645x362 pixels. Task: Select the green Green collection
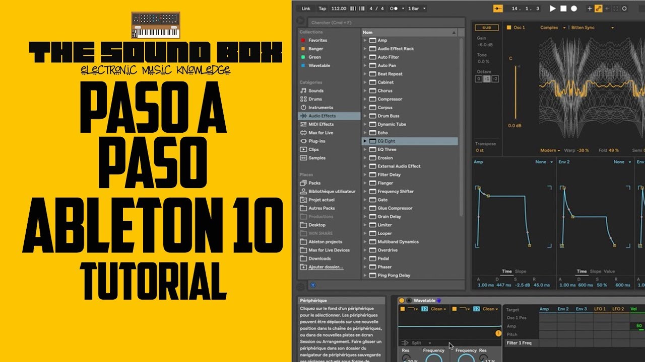303,57
